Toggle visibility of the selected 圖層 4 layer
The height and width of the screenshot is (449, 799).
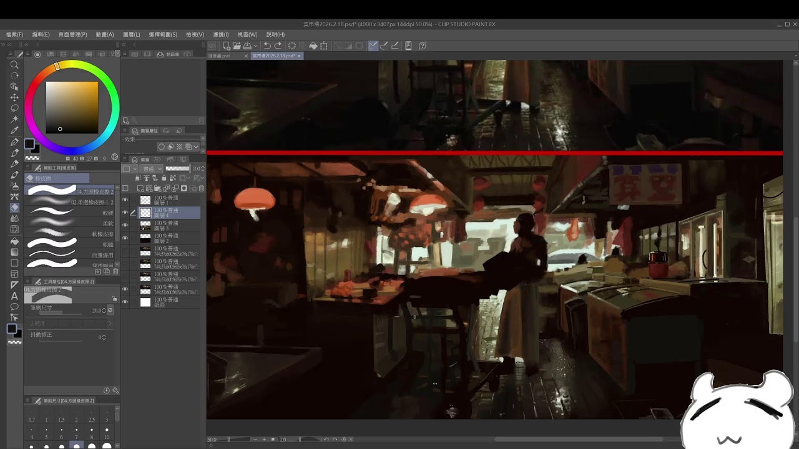pyautogui.click(x=125, y=213)
